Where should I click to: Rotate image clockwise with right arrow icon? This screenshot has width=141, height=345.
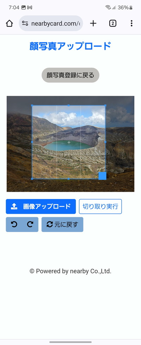(x=30, y=224)
